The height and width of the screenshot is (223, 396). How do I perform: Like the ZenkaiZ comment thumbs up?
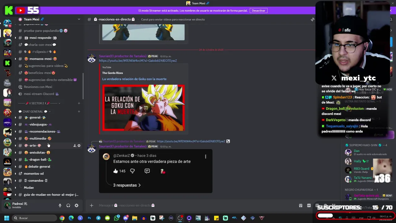click(x=115, y=171)
